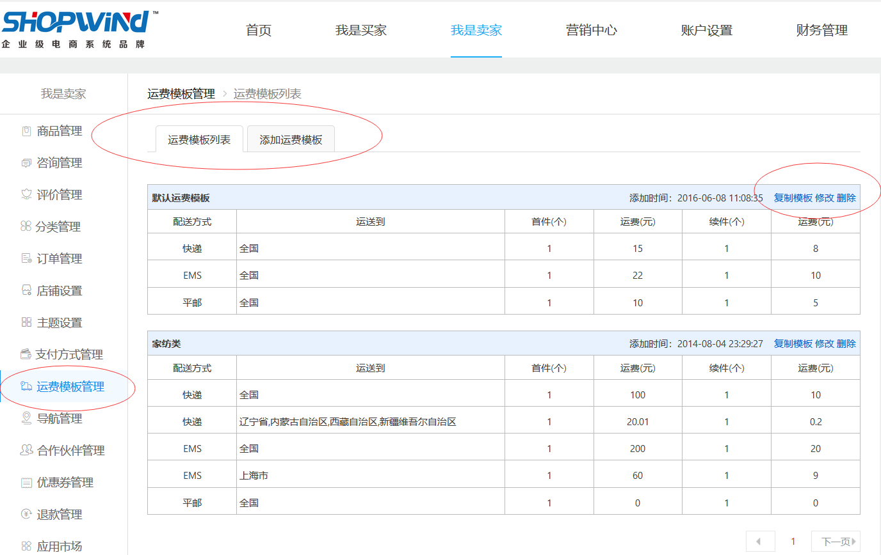Click the 退款管理 yen icon

26,514
